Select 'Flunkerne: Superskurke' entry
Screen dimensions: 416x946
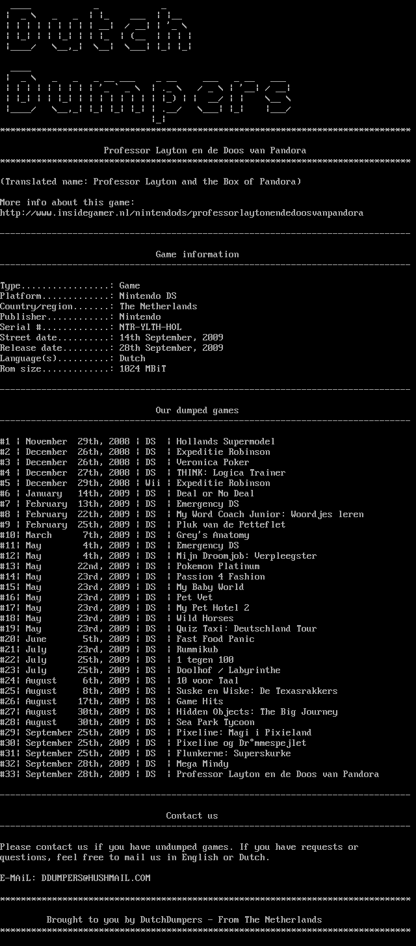[233, 754]
